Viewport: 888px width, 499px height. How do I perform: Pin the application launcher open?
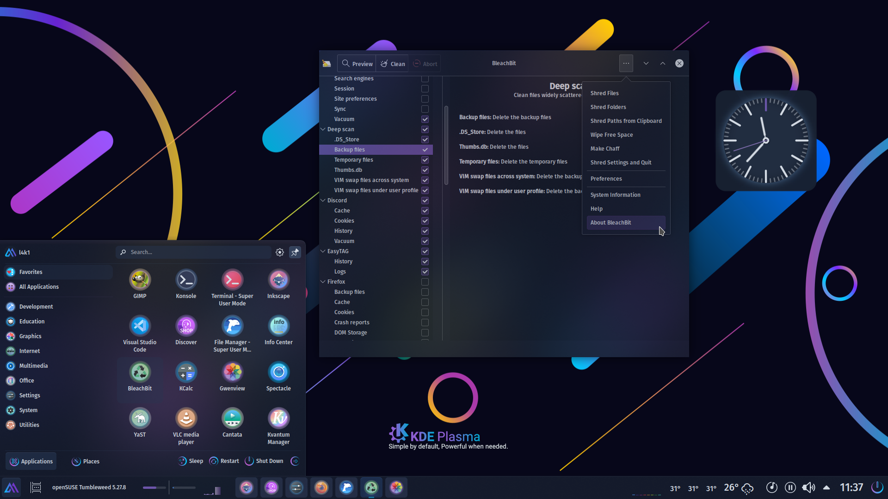click(295, 252)
